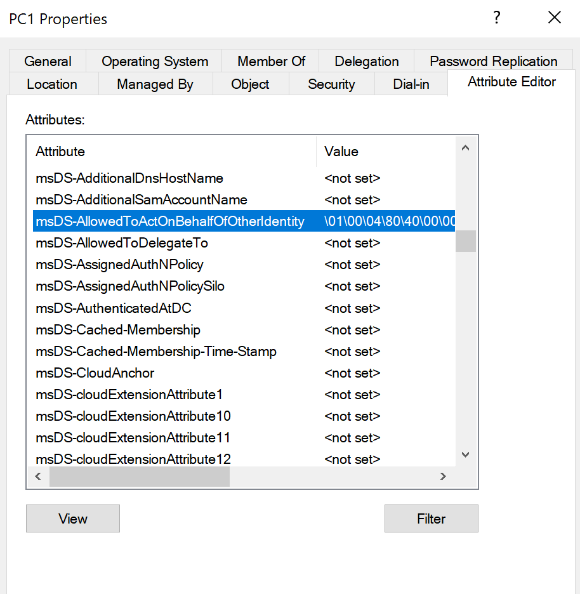580x594 pixels.
Task: Click the horizontal scrollbar thumb
Action: pos(140,477)
